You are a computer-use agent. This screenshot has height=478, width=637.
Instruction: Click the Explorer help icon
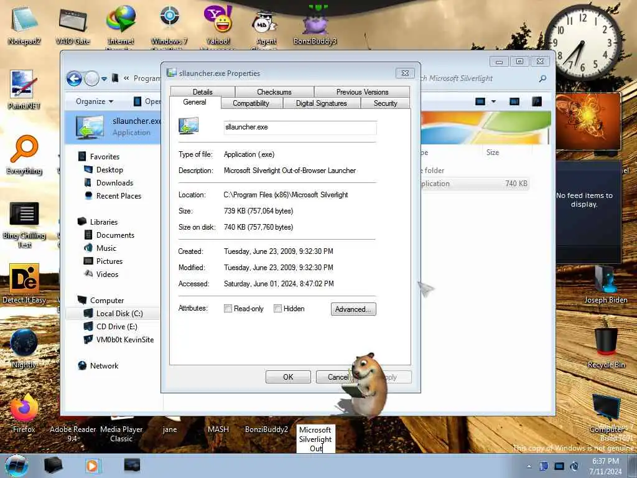537,101
